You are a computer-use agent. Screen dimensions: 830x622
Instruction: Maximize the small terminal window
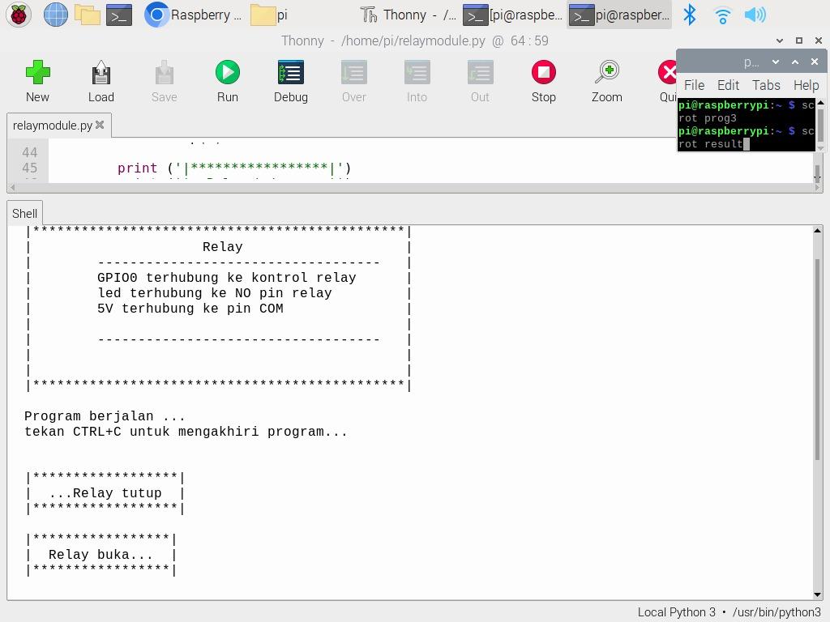coord(795,62)
